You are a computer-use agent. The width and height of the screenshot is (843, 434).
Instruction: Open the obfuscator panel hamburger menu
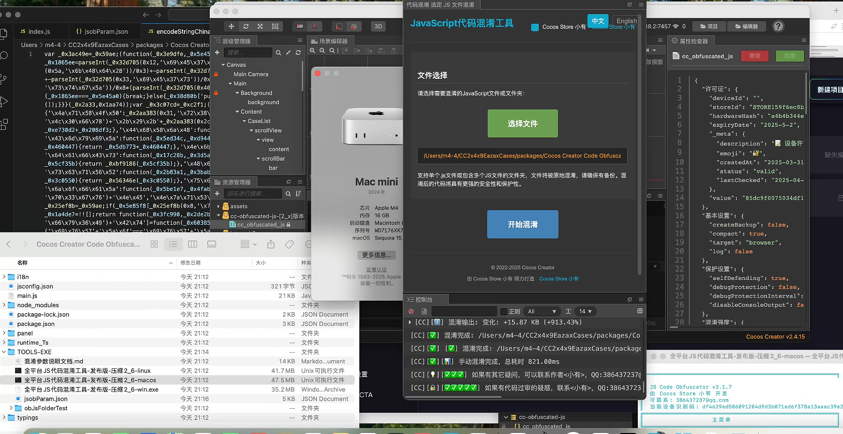tap(641, 5)
